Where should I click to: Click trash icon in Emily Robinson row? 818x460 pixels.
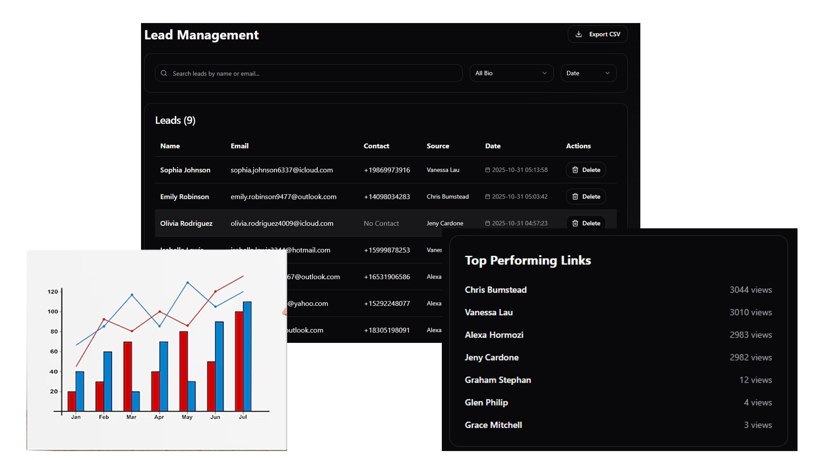pyautogui.click(x=575, y=197)
